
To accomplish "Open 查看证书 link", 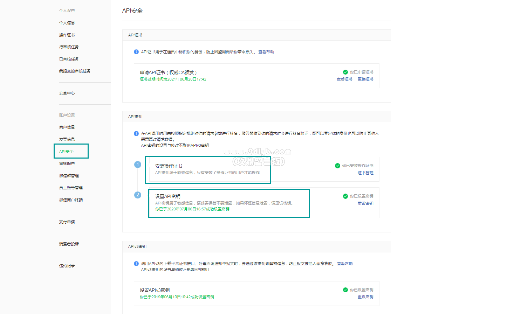I will pos(344,79).
